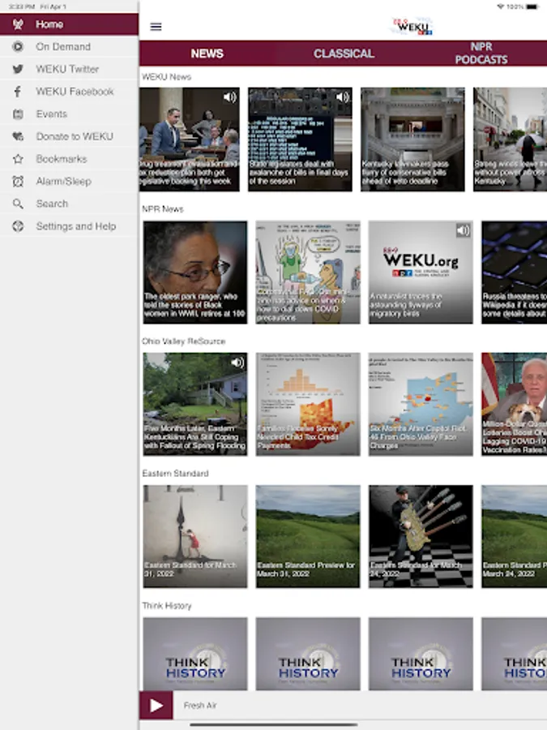Click the Search magnifier icon

pos(18,204)
